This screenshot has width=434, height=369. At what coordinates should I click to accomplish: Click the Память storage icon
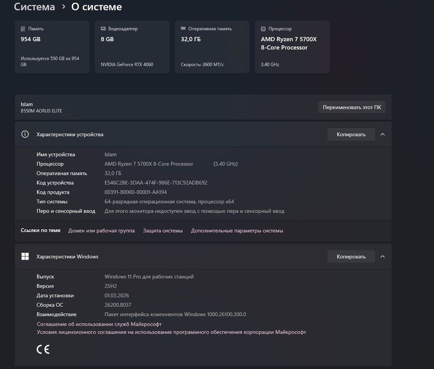pos(23,29)
